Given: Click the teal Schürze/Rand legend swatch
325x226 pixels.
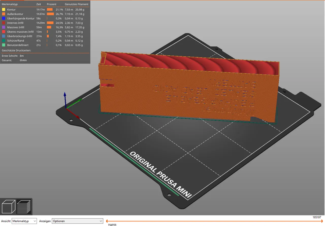Looking at the screenshot, I should coord(4,41).
